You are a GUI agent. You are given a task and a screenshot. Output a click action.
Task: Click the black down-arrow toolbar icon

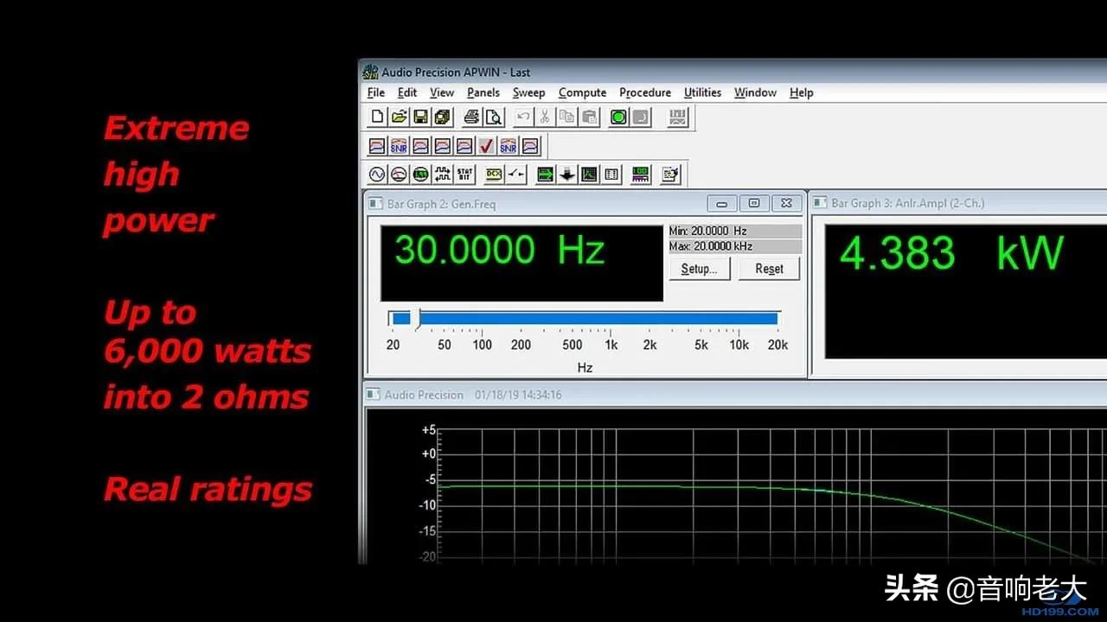click(566, 175)
